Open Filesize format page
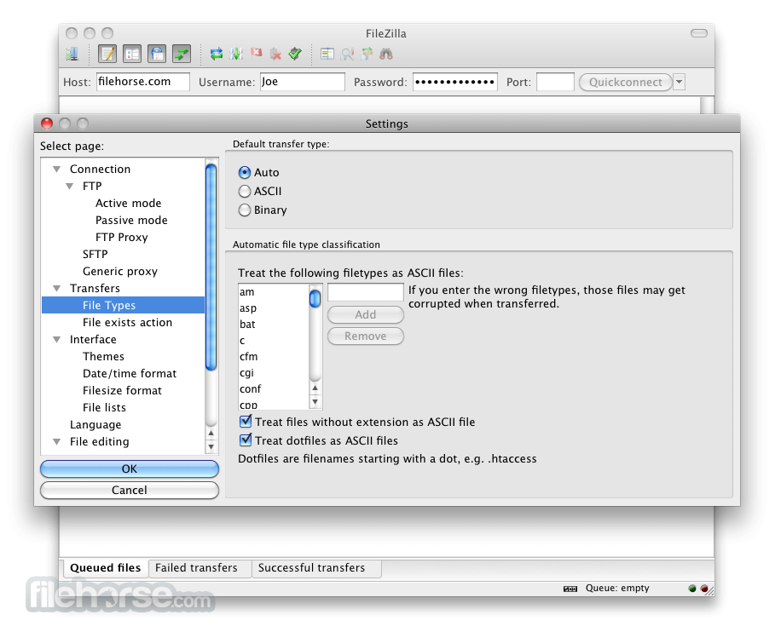The image size is (781, 638). click(122, 391)
